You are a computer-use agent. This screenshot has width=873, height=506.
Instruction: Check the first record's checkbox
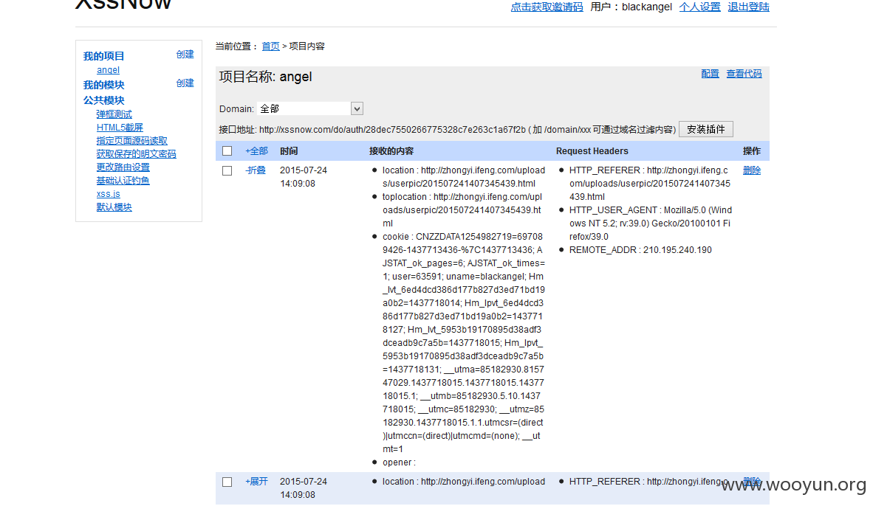227,170
